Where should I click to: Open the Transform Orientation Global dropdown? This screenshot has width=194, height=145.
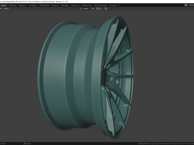click(x=86, y=9)
